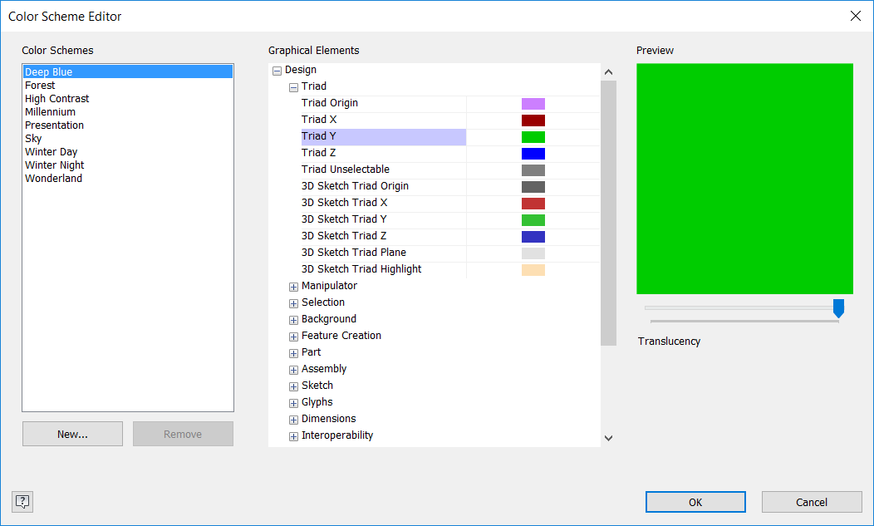Select the 3D Sketch Triad Origin row

pyautogui.click(x=384, y=186)
